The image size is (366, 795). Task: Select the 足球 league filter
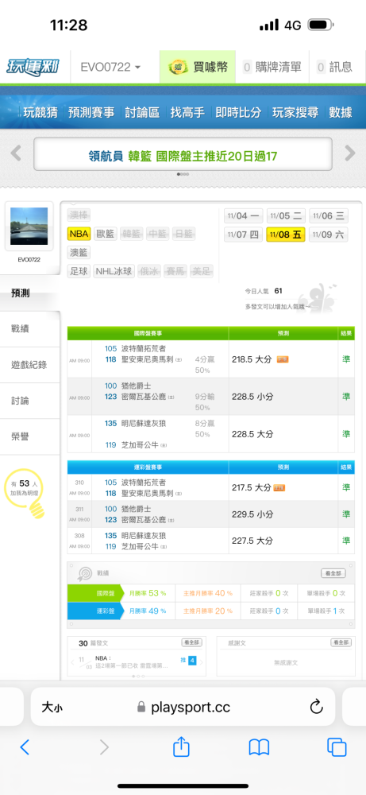click(79, 271)
